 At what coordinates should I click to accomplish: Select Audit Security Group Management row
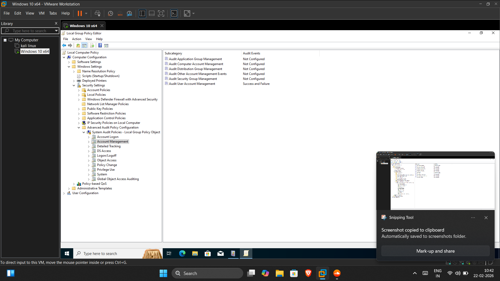[193, 79]
